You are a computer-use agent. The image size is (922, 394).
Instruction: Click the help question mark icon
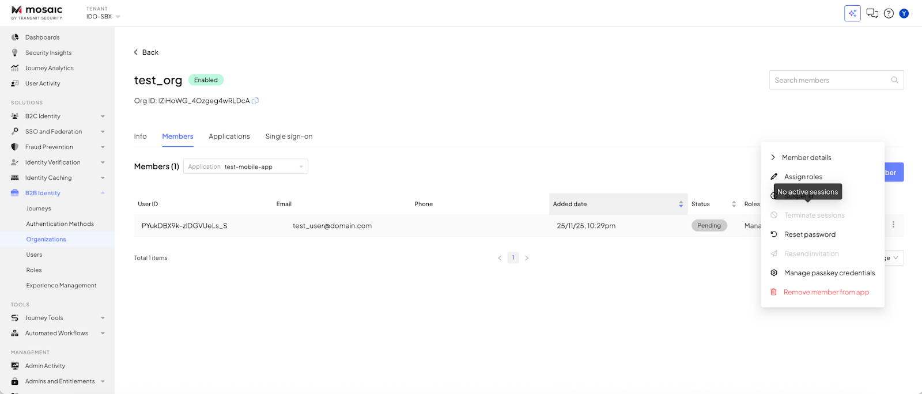coord(889,13)
